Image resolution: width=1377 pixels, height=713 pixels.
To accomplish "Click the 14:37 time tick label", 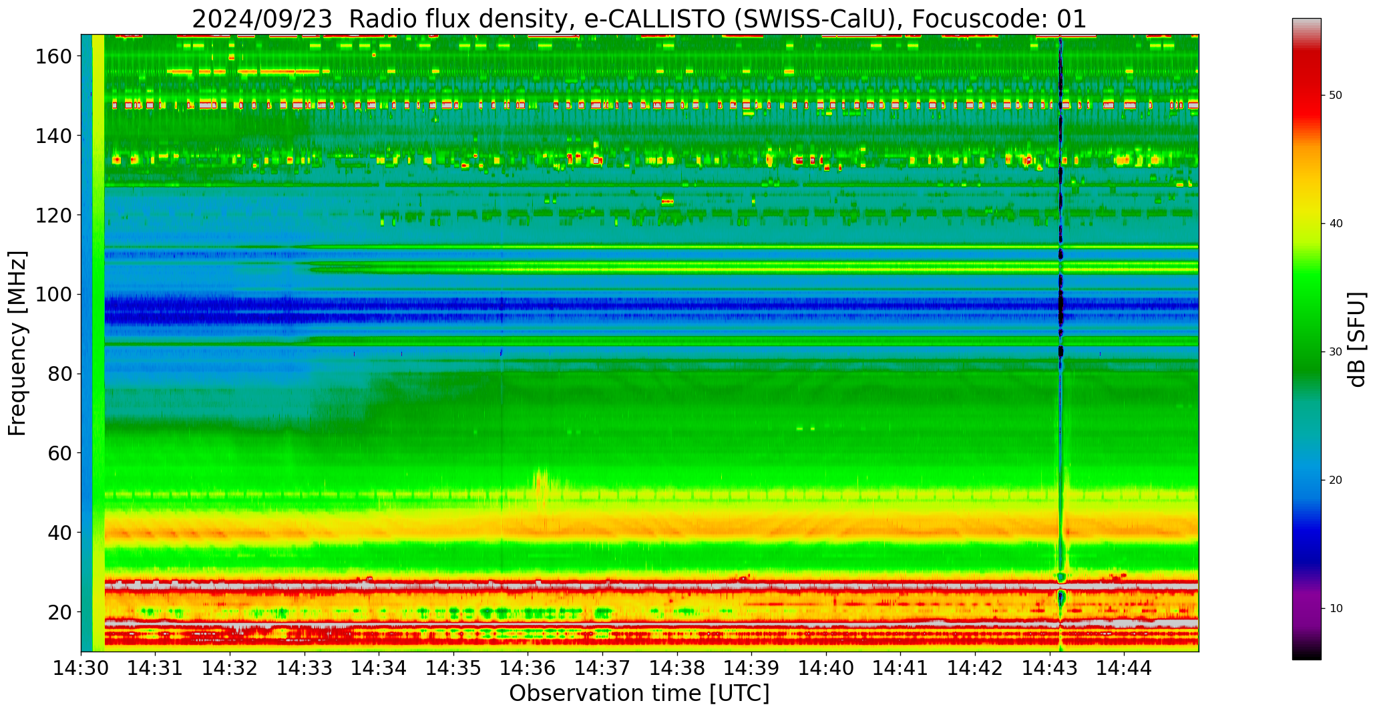I will pos(602,668).
